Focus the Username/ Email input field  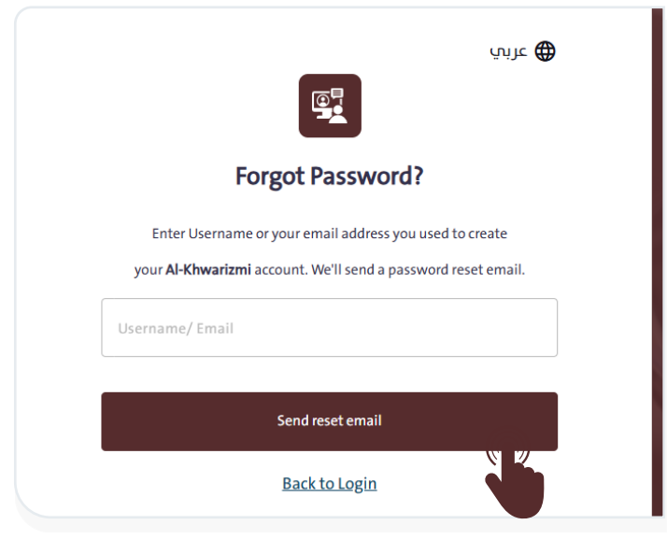coord(329,328)
